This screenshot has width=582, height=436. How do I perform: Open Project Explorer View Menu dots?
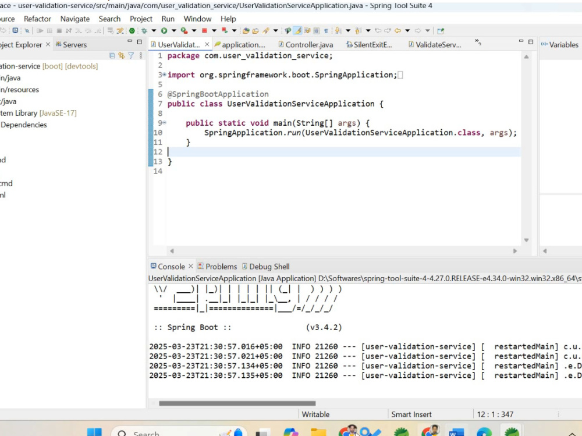point(141,55)
